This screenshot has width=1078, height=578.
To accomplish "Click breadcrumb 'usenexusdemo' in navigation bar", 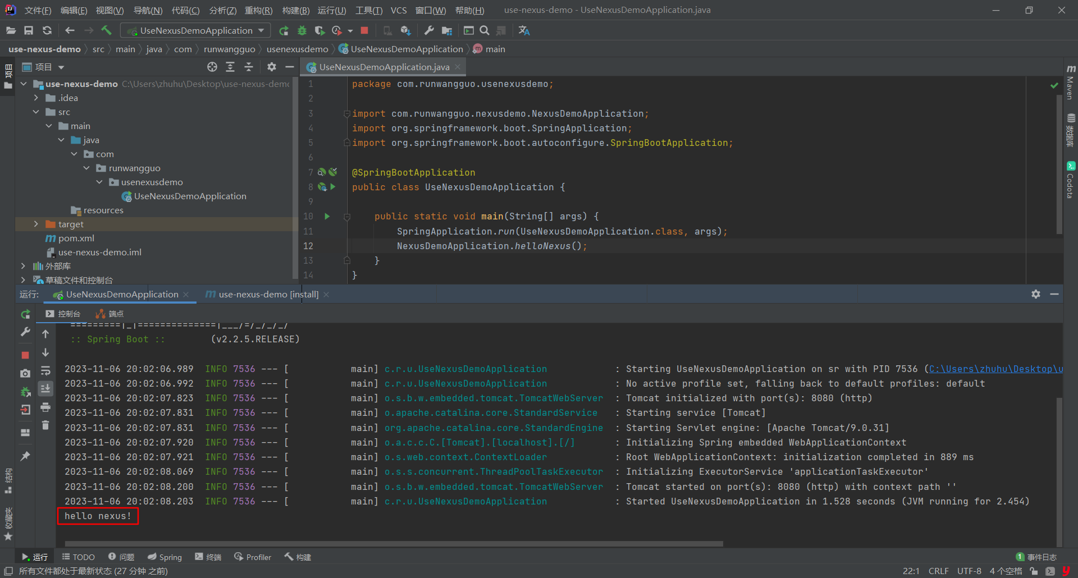I will click(297, 49).
